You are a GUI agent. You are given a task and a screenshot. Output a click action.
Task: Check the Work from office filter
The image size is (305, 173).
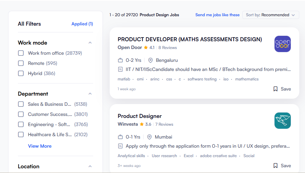click(x=21, y=53)
